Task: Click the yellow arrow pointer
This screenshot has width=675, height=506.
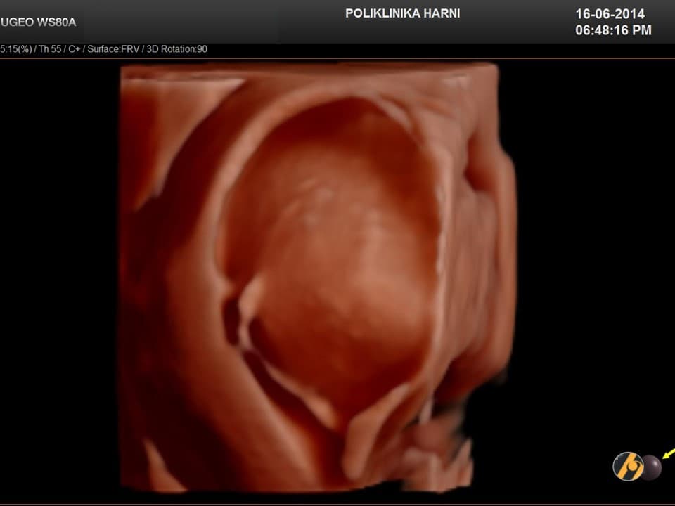Action: click(667, 453)
